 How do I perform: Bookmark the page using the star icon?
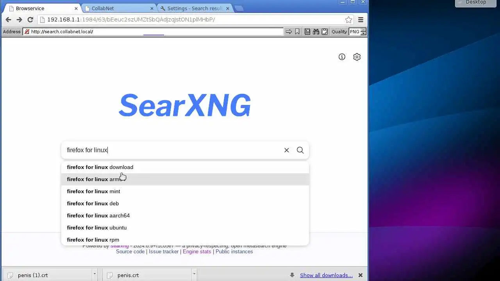[x=348, y=20]
